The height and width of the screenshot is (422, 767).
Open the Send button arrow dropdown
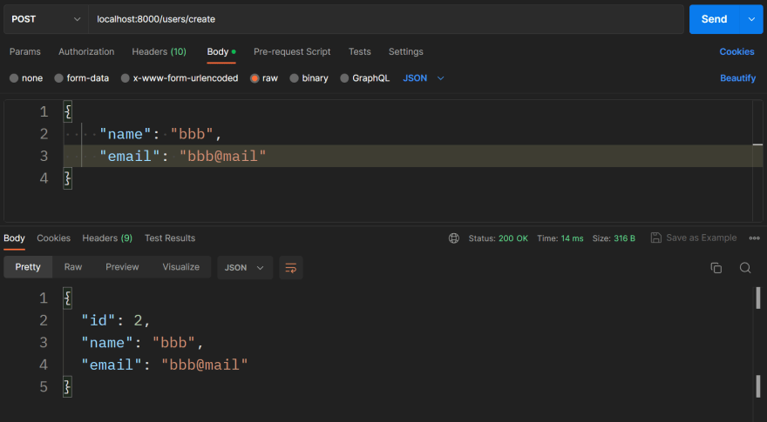(x=751, y=19)
